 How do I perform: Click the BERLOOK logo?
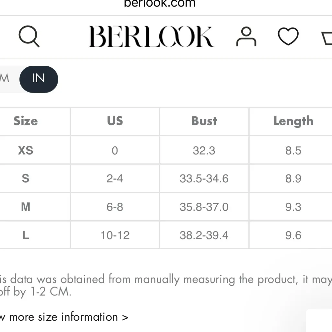(151, 36)
